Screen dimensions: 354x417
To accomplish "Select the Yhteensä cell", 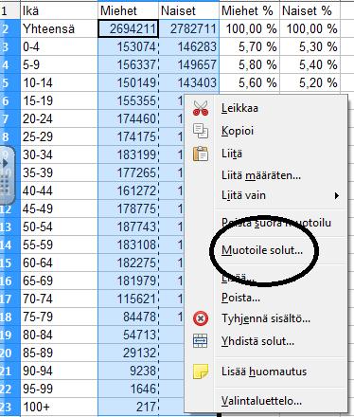I will click(x=59, y=29).
